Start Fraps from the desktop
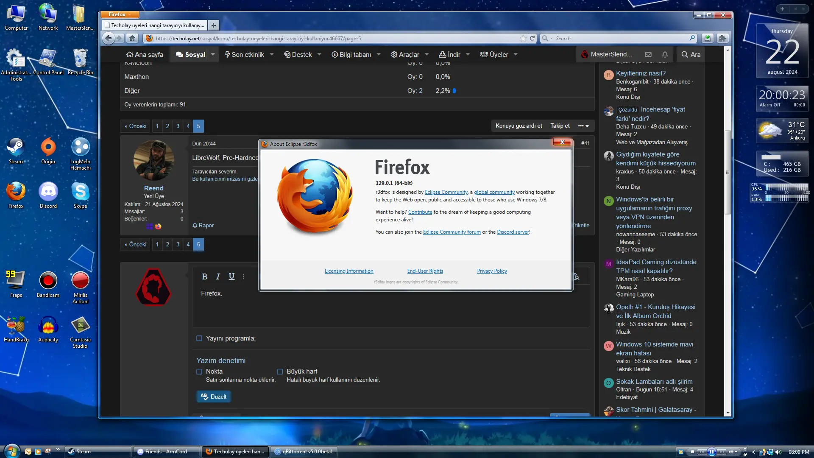 click(16, 284)
